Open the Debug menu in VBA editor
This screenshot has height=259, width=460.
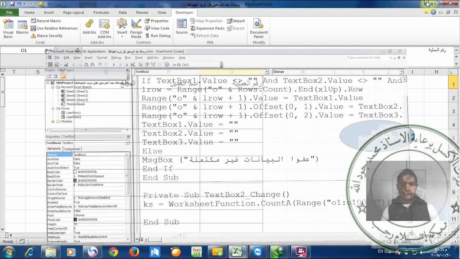pos(116,58)
